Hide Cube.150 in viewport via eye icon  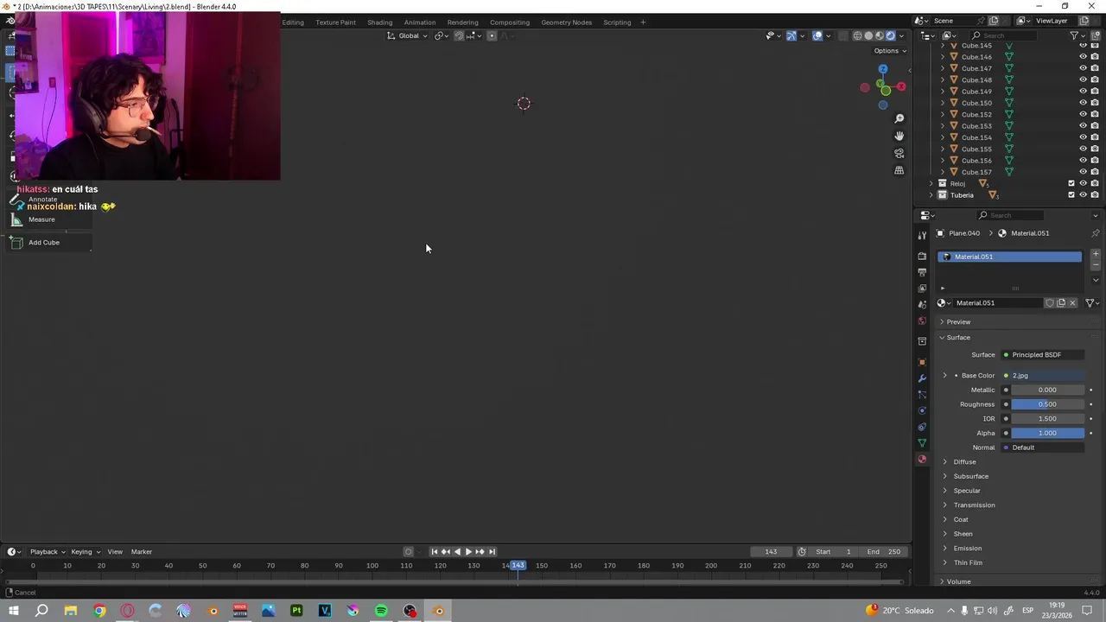pyautogui.click(x=1083, y=103)
